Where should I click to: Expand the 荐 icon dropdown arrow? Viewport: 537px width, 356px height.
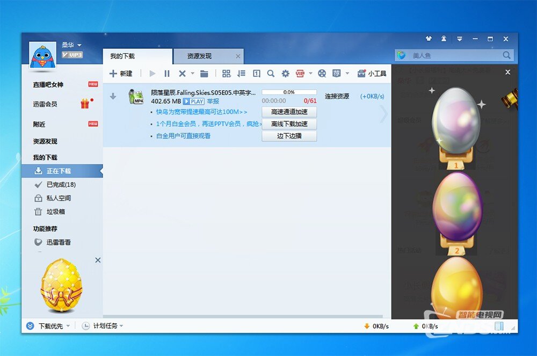[x=347, y=73]
